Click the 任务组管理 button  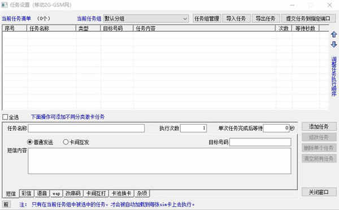click(x=207, y=19)
